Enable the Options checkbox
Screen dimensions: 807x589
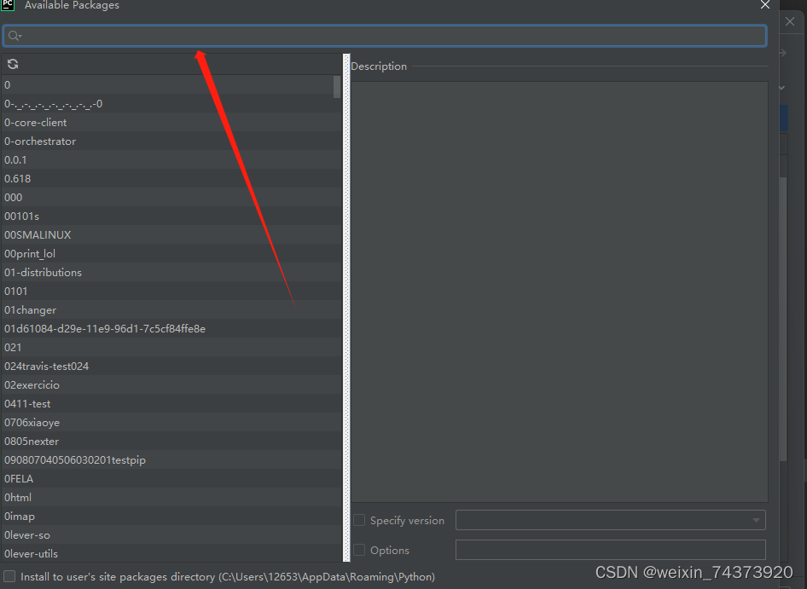pyautogui.click(x=359, y=550)
